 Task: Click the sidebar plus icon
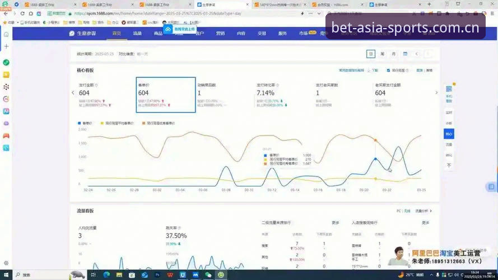click(x=6, y=46)
